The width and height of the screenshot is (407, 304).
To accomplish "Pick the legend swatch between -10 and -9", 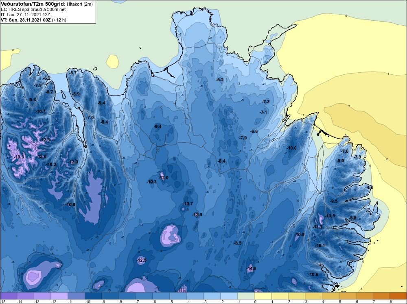I will (x=93, y=296).
